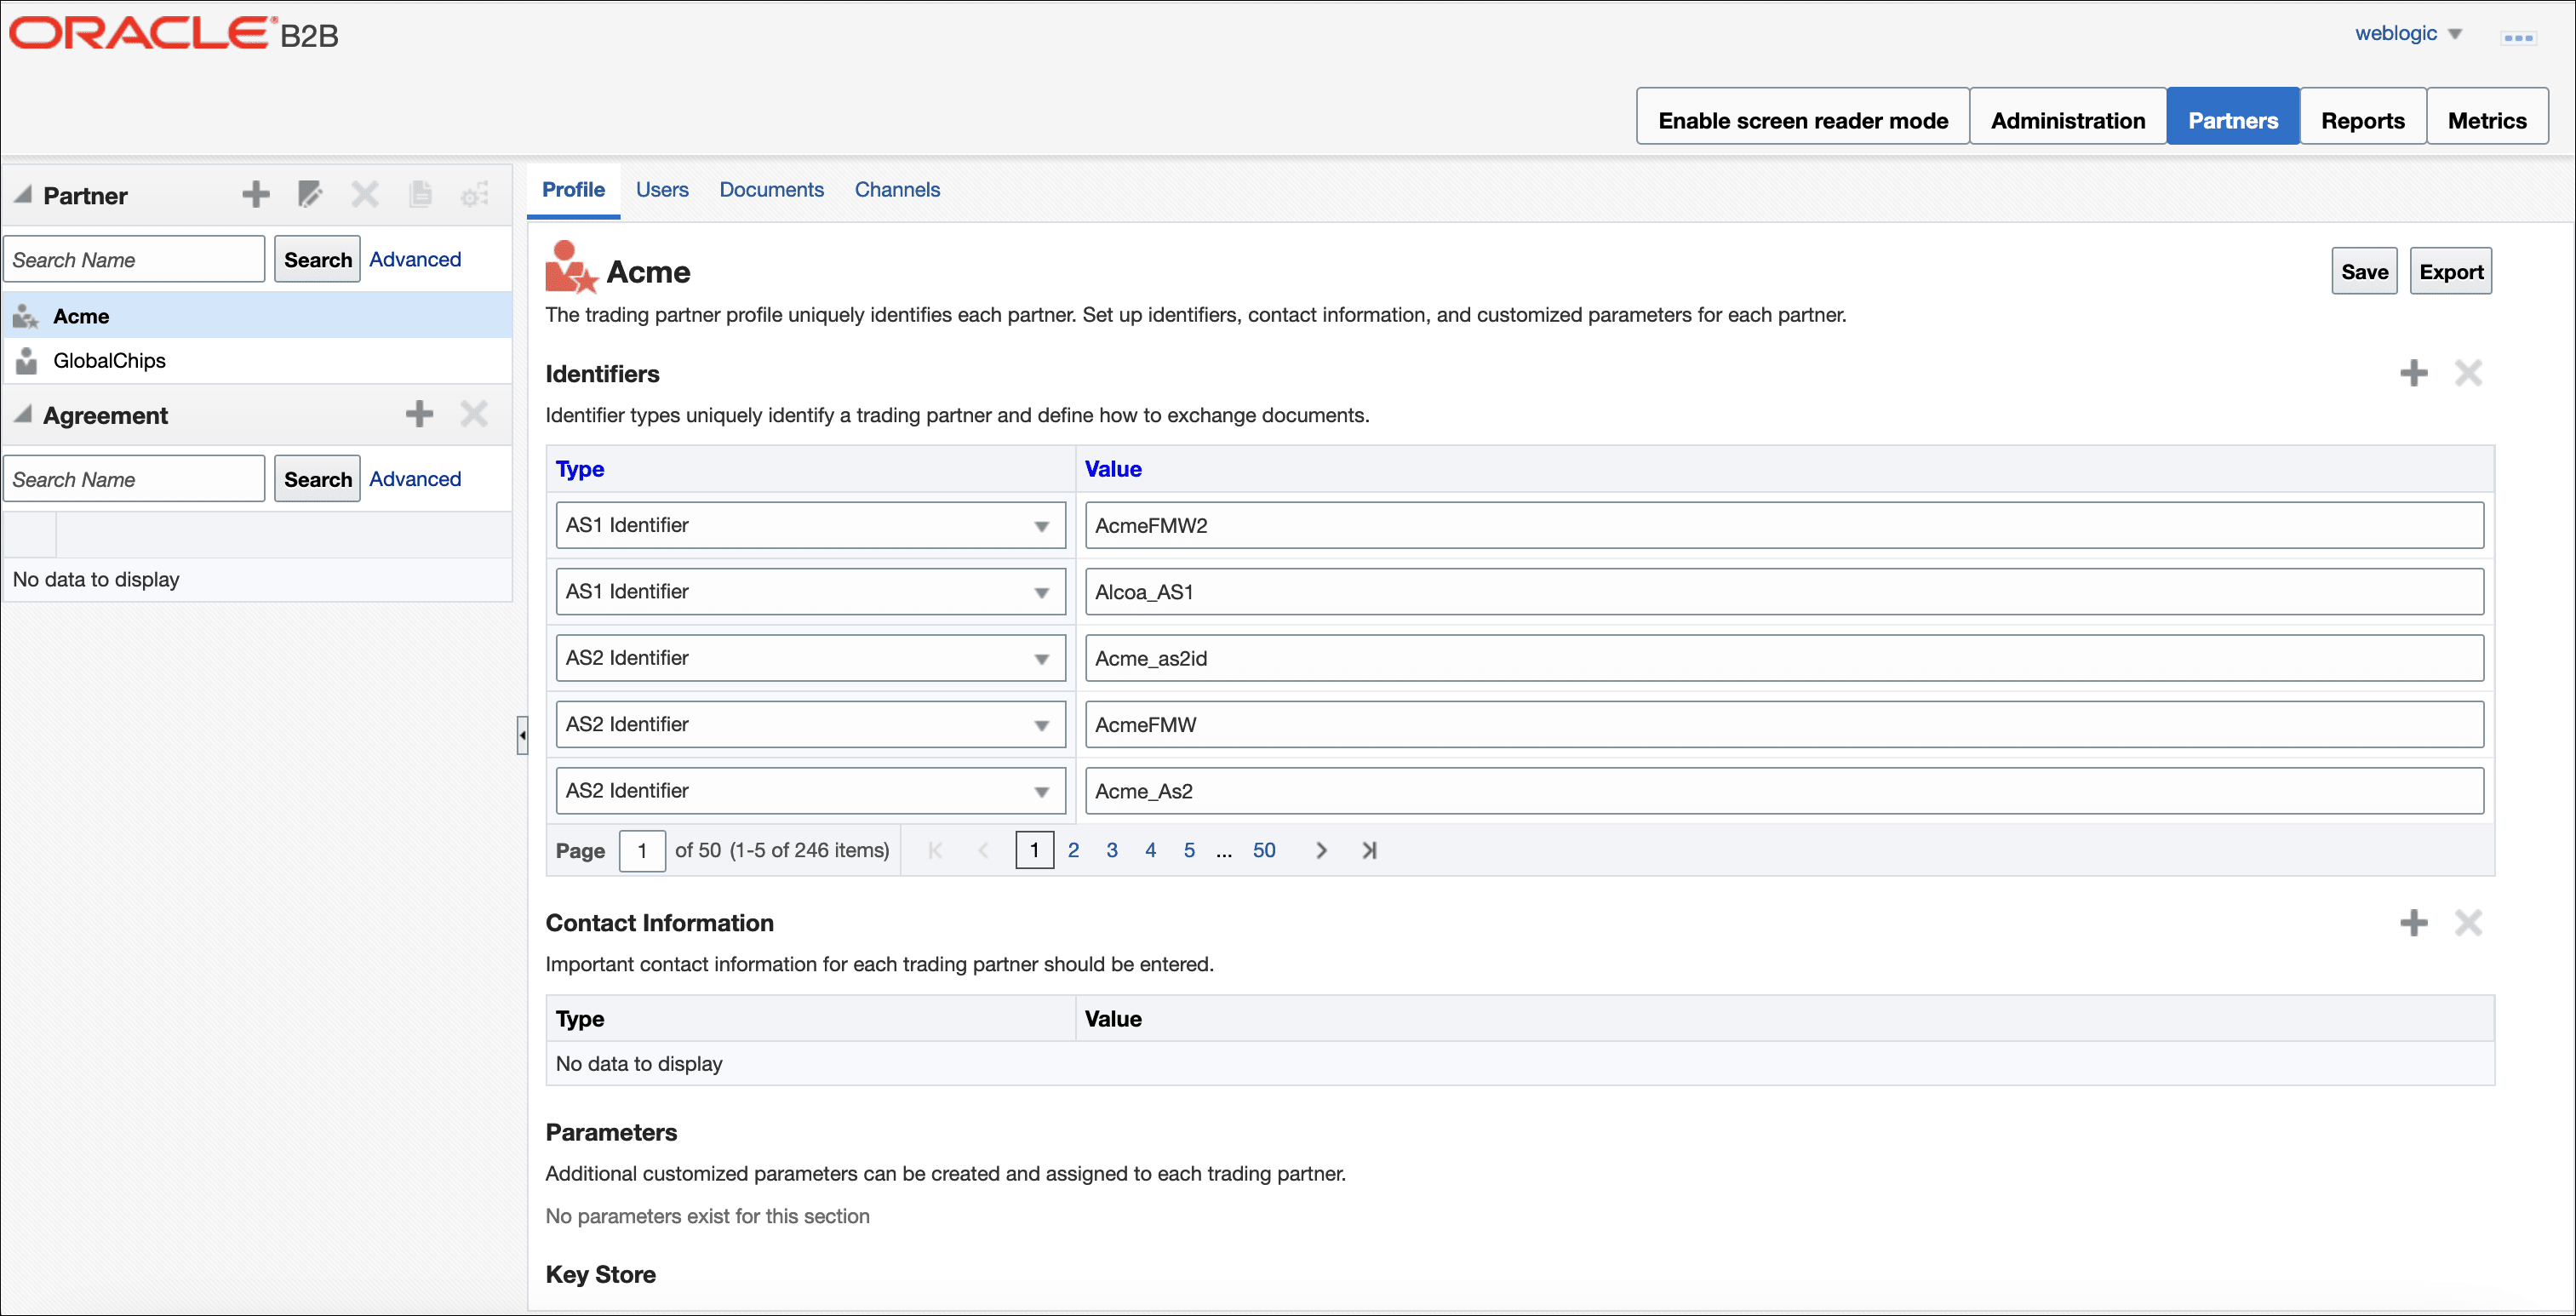Click the Page number input box
Viewport: 2576px width, 1316px height.
(x=642, y=850)
